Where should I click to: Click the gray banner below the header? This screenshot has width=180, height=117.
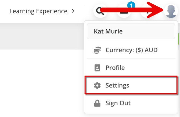[40, 36]
